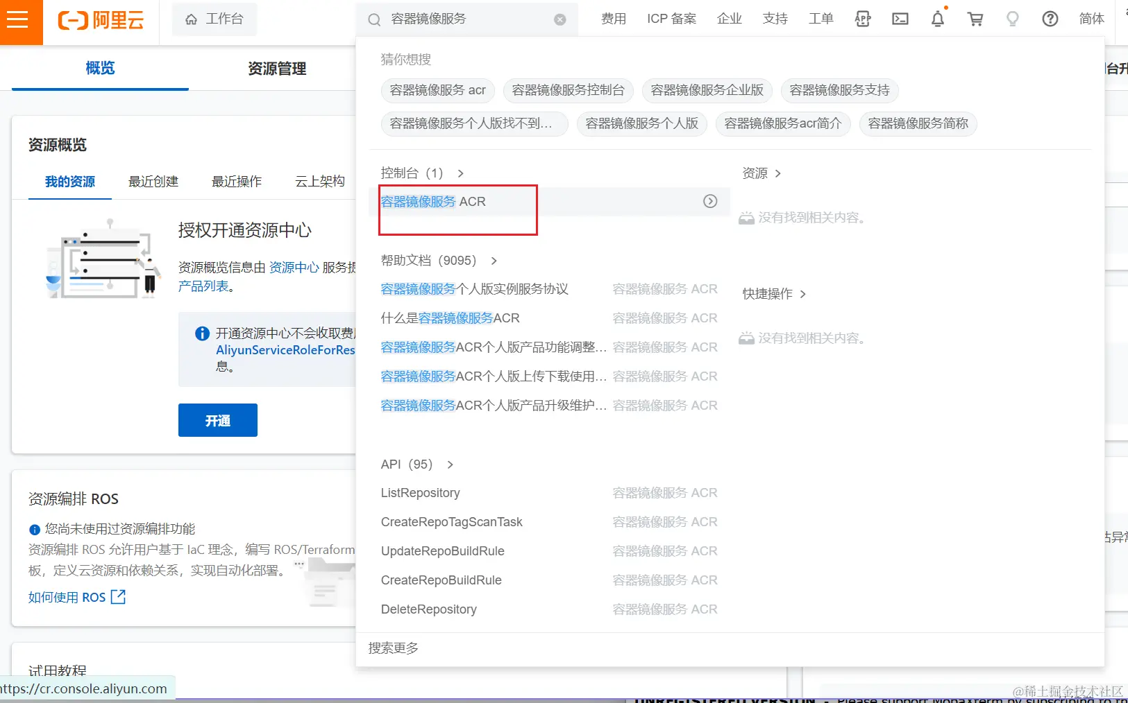Open the DeleteRepository API entry
The height and width of the screenshot is (703, 1128).
428,609
